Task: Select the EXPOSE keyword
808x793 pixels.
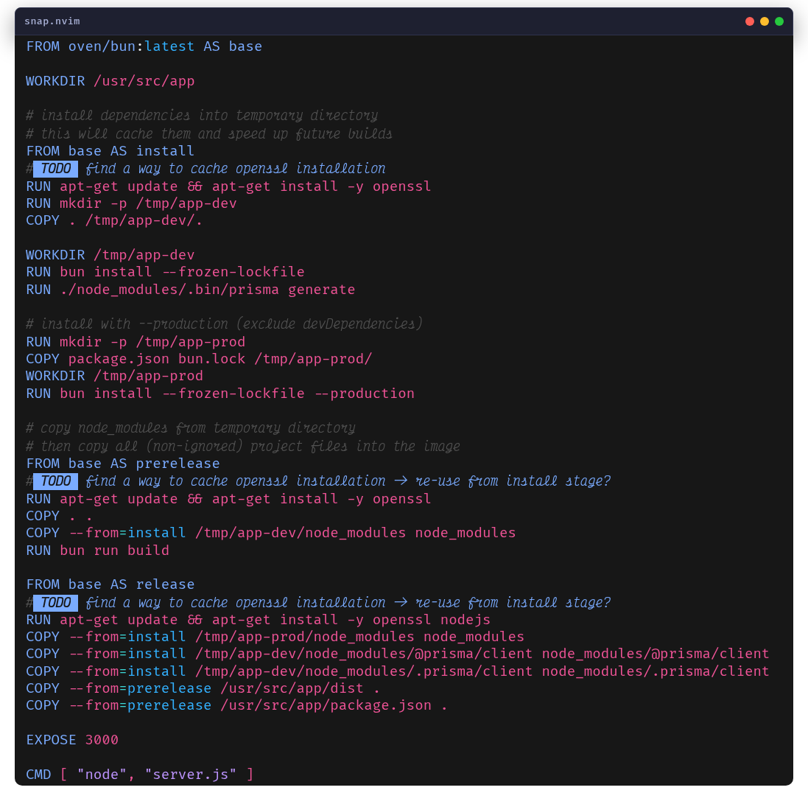Action: pos(51,740)
